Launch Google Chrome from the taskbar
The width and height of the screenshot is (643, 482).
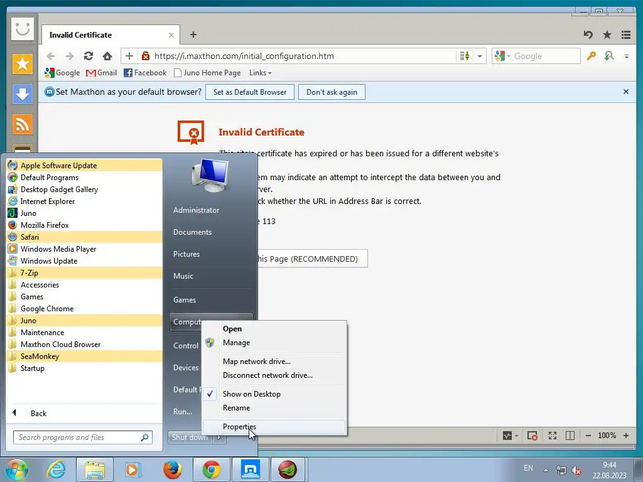(x=212, y=469)
